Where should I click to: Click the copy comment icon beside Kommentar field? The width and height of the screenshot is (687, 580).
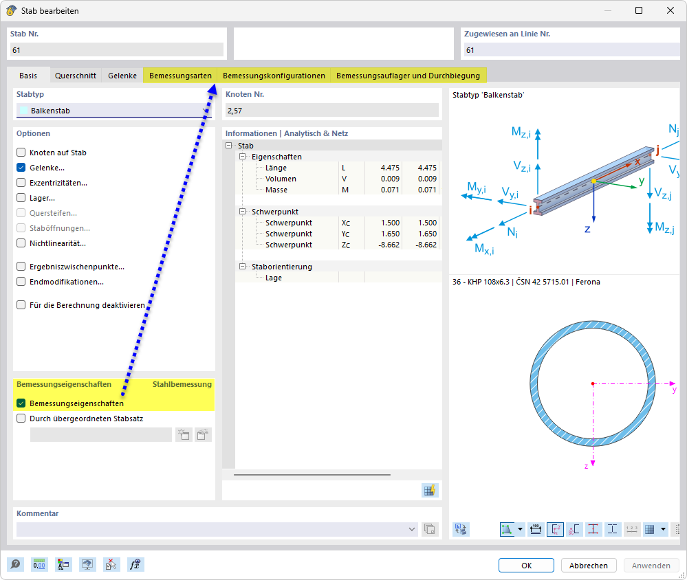coord(430,528)
